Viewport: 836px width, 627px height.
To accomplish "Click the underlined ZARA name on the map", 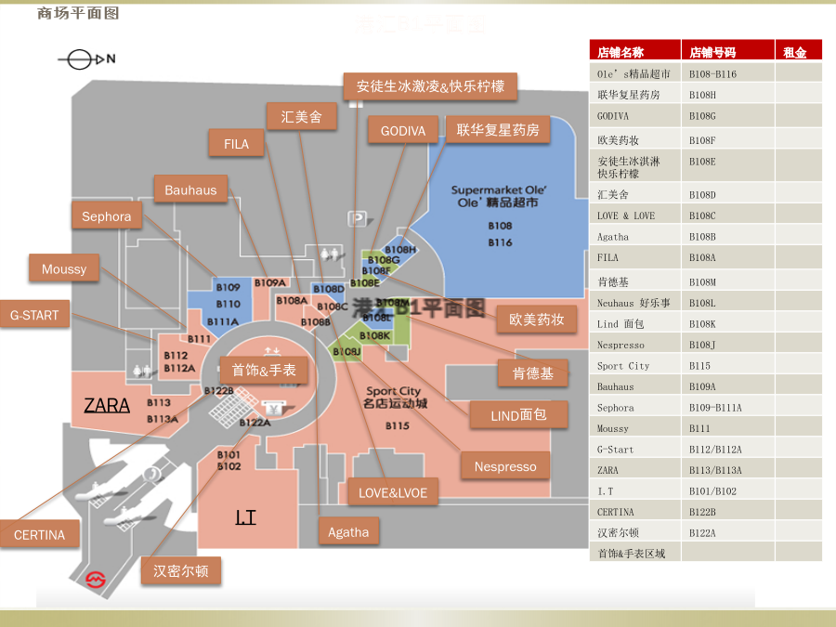I will tap(107, 405).
